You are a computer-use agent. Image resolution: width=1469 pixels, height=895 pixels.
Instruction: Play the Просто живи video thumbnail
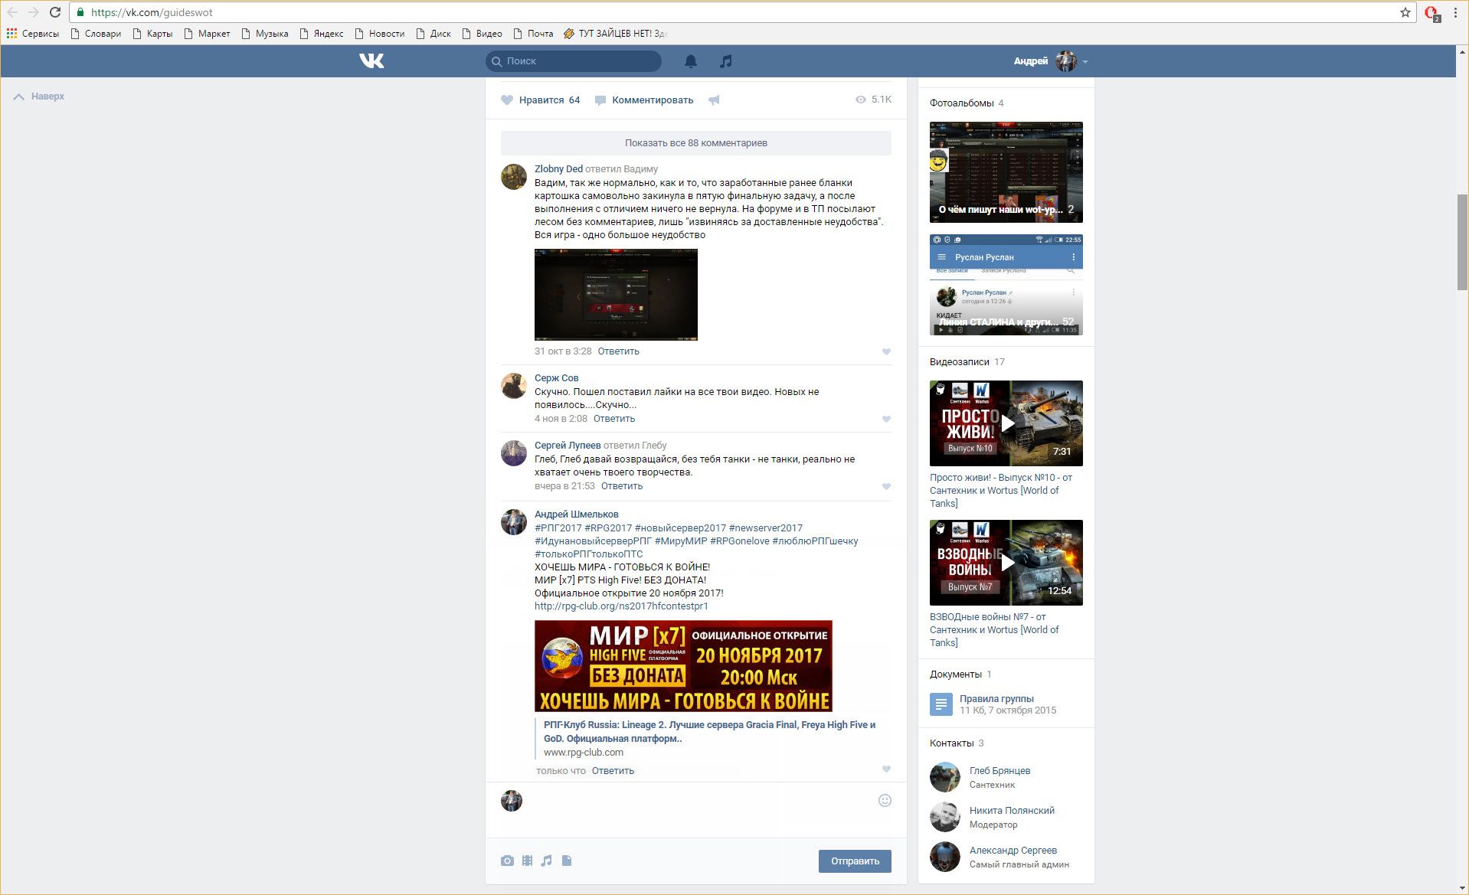(1006, 423)
